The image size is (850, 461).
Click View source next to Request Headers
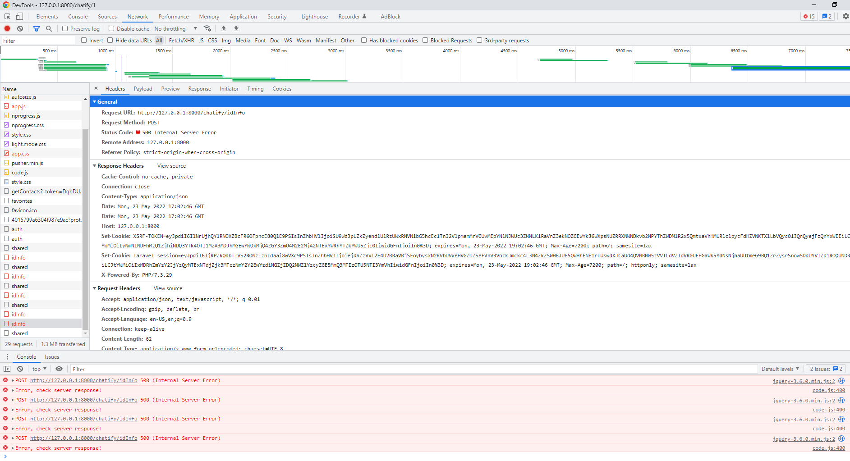click(168, 288)
